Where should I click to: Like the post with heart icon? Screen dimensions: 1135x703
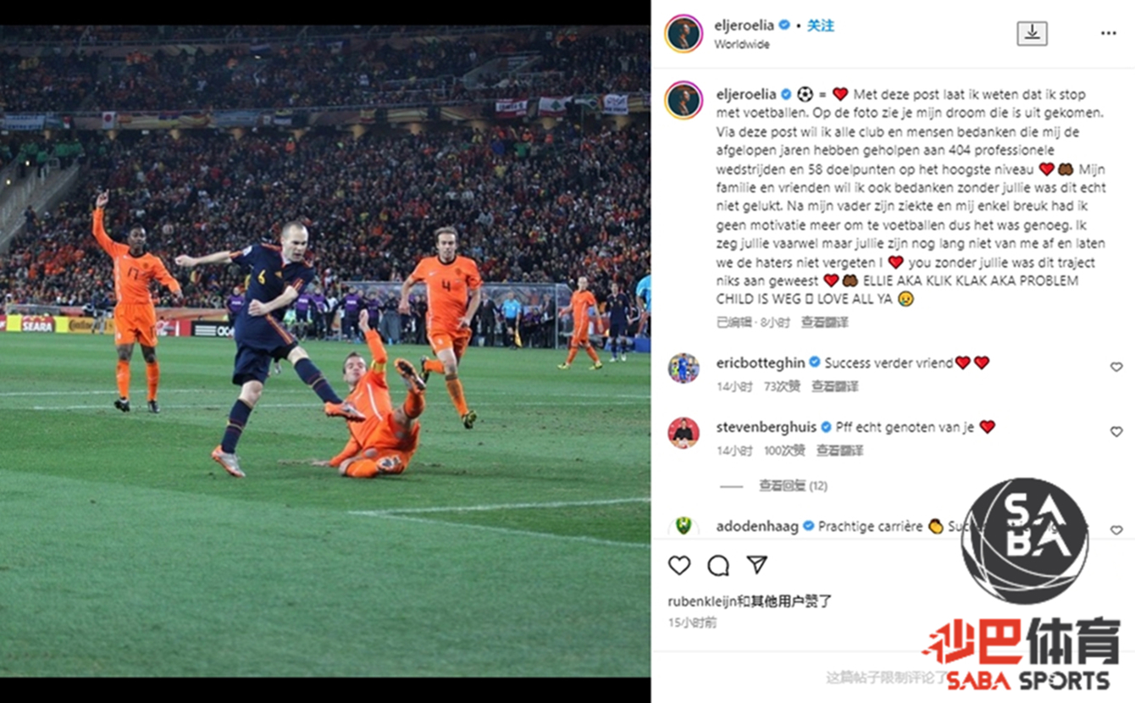click(x=679, y=565)
